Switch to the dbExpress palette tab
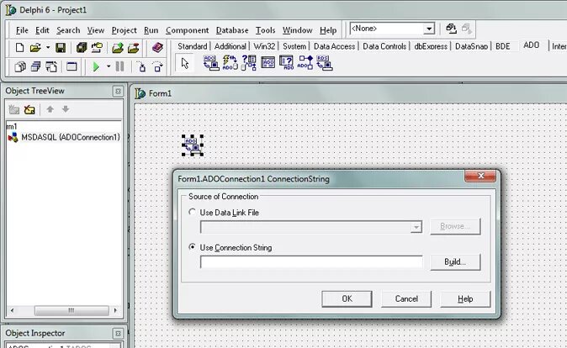The width and height of the screenshot is (567, 348). coord(431,46)
